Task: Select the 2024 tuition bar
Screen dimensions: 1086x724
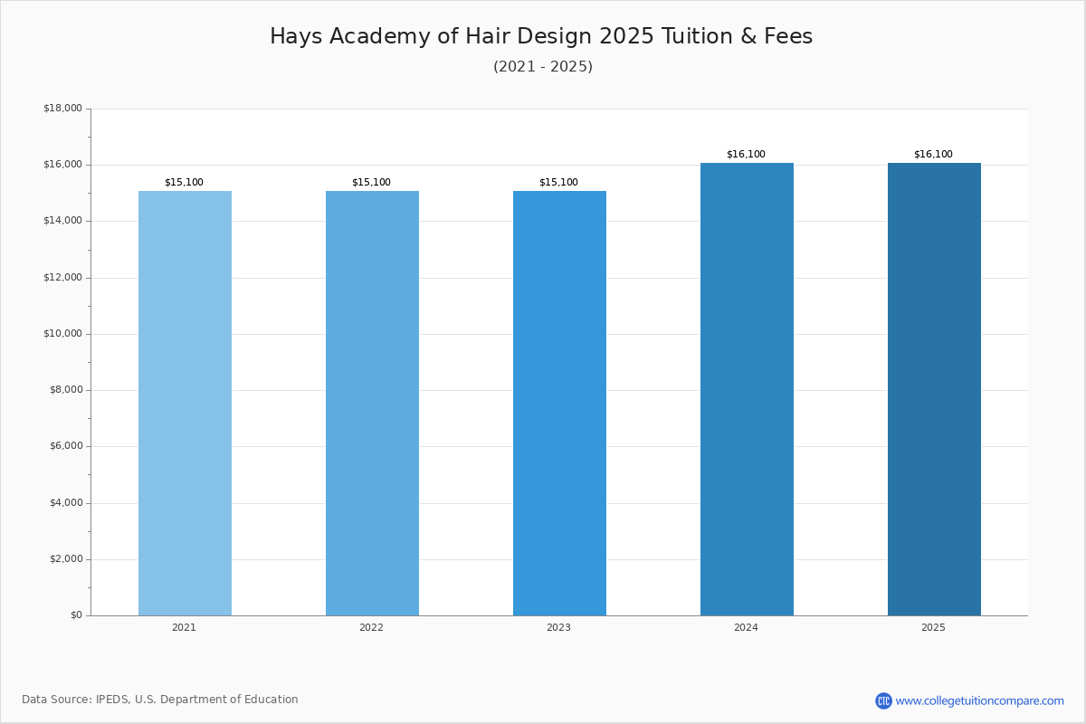Action: 747,389
